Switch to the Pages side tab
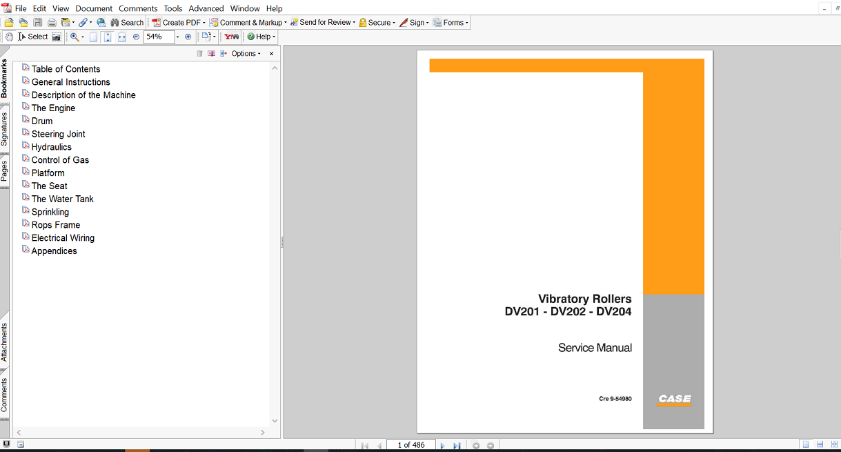The height and width of the screenshot is (452, 841). pyautogui.click(x=5, y=173)
